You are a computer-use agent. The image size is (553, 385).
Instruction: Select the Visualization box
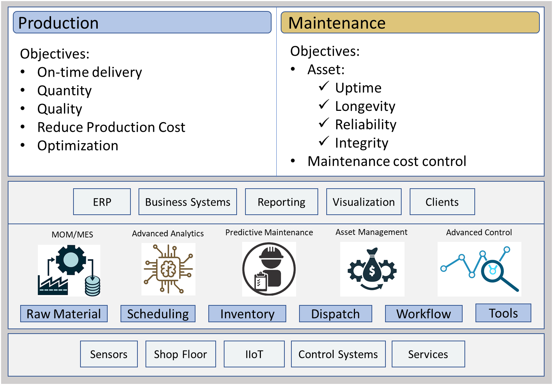pos(364,202)
